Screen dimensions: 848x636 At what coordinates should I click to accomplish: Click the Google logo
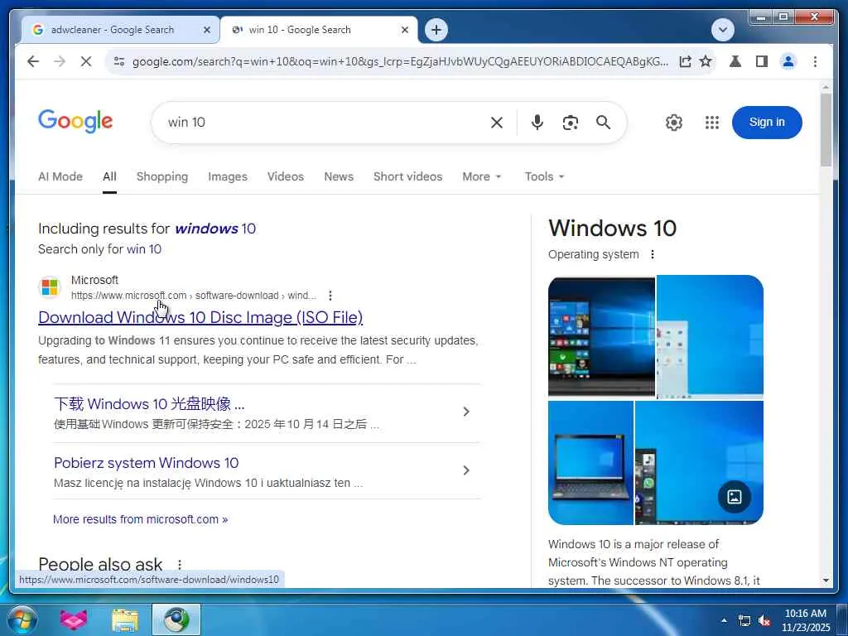point(75,122)
